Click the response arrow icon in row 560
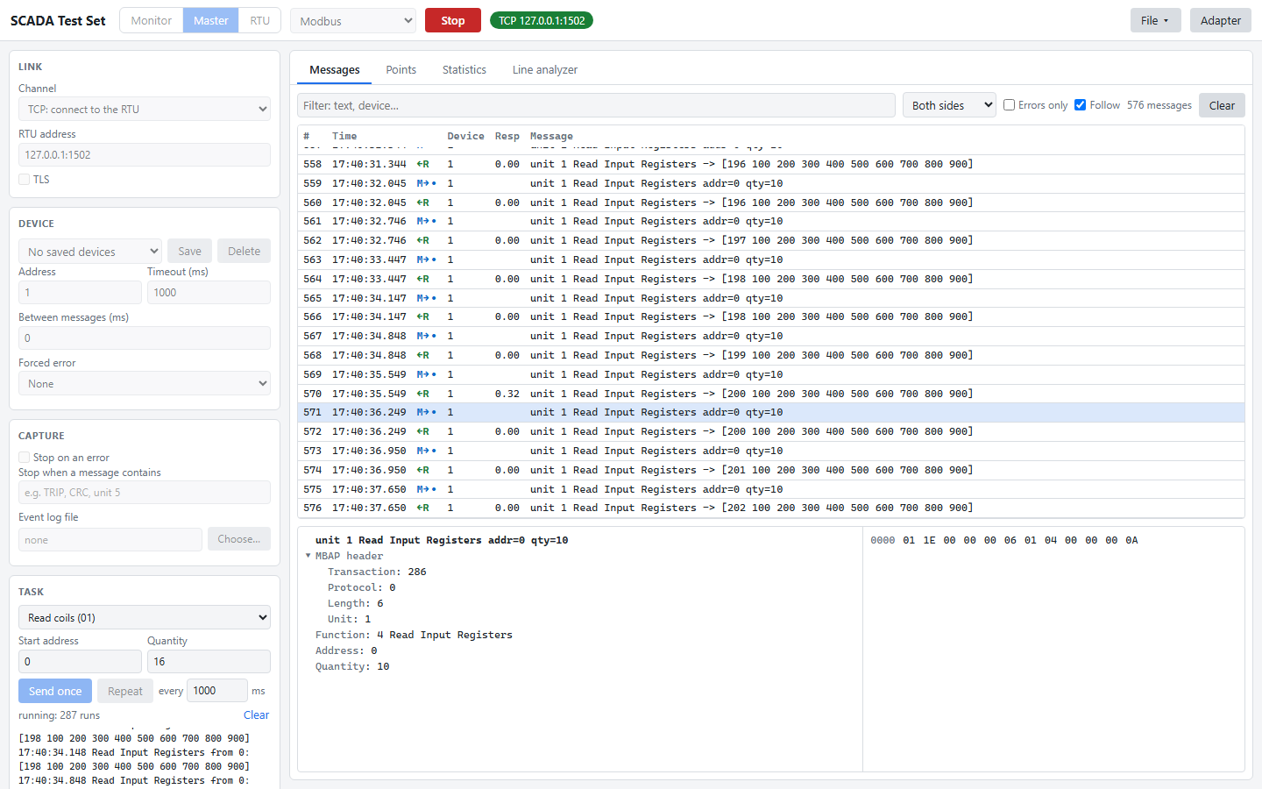The width and height of the screenshot is (1262, 789). (x=422, y=203)
